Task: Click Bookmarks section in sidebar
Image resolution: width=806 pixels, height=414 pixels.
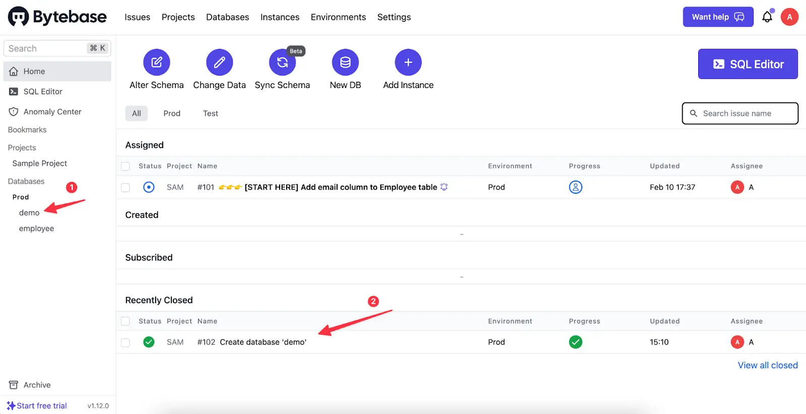Action: [x=27, y=130]
